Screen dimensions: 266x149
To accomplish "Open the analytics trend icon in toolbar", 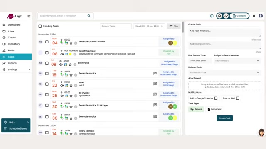I will [x=226, y=16].
